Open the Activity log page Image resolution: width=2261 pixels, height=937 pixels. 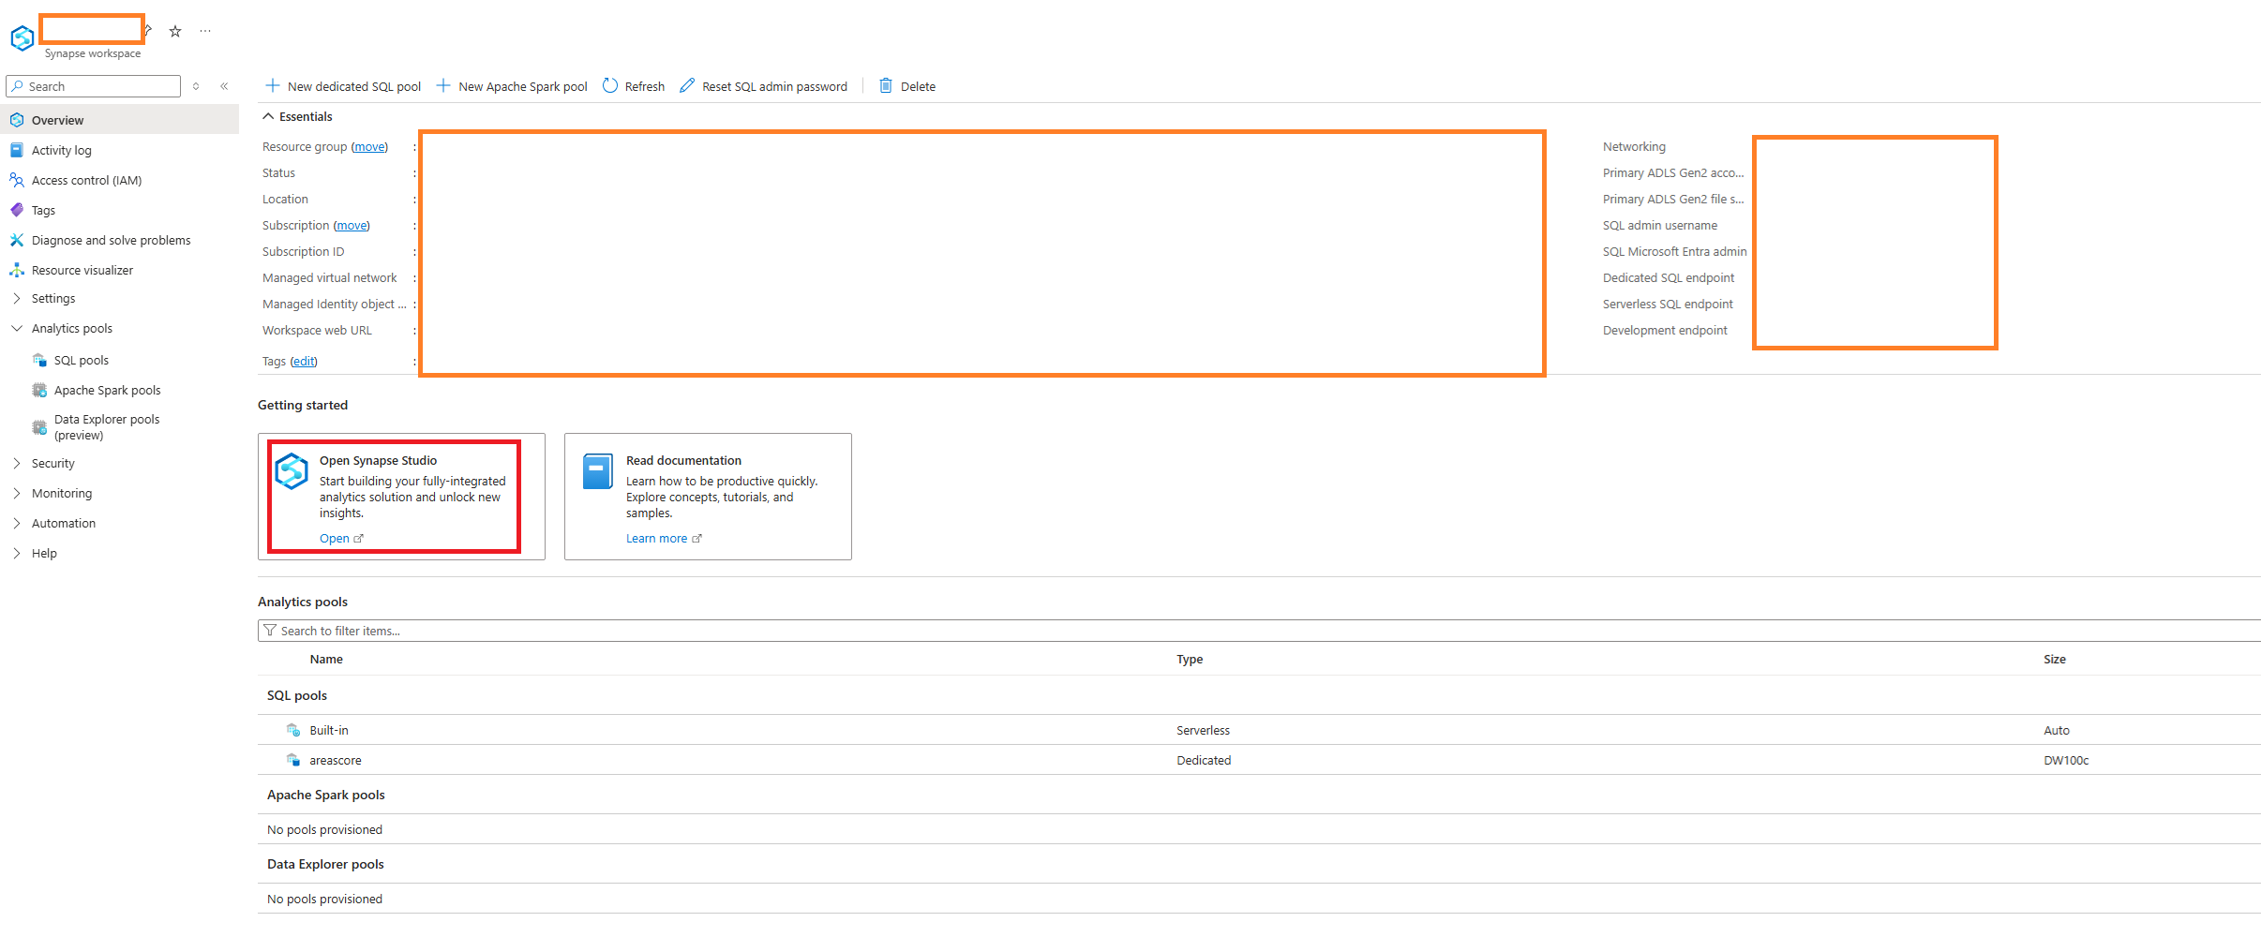62,151
